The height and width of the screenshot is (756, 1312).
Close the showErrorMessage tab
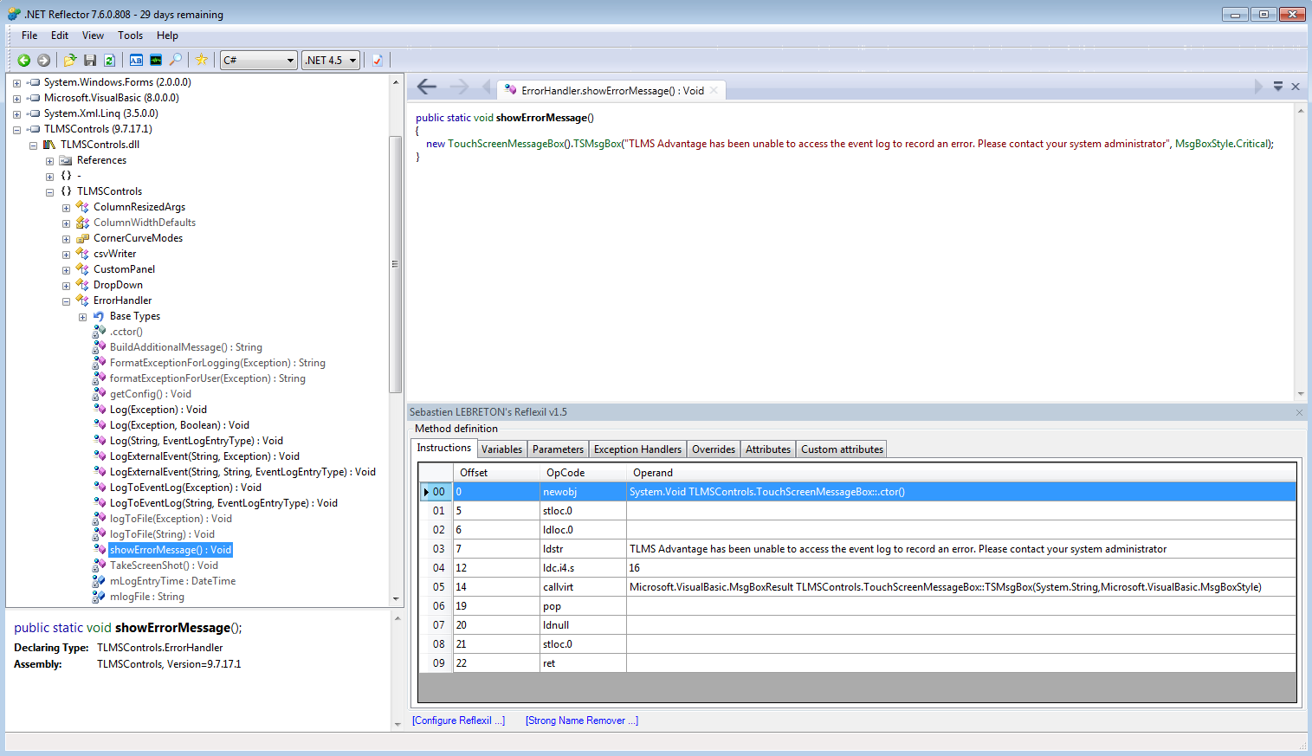(x=714, y=91)
